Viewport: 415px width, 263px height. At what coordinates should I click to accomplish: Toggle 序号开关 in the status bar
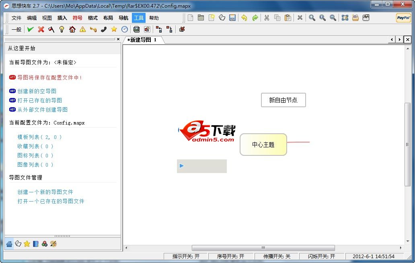click(x=231, y=256)
